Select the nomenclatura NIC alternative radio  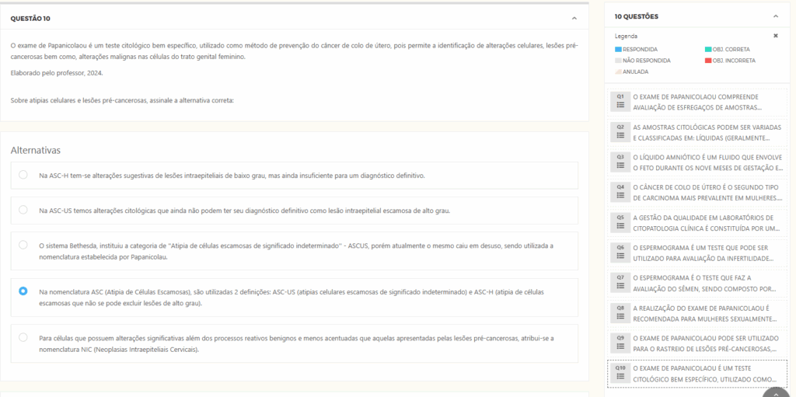[x=23, y=337]
